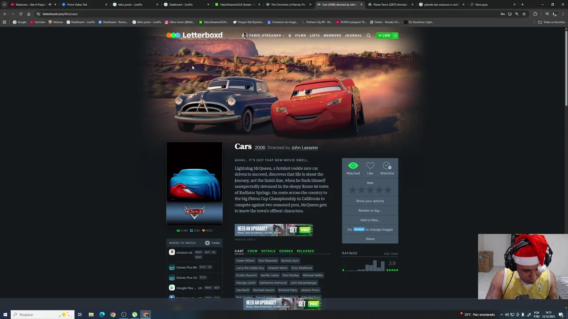
Task: View lists count 216K
Action: pyautogui.click(x=195, y=230)
